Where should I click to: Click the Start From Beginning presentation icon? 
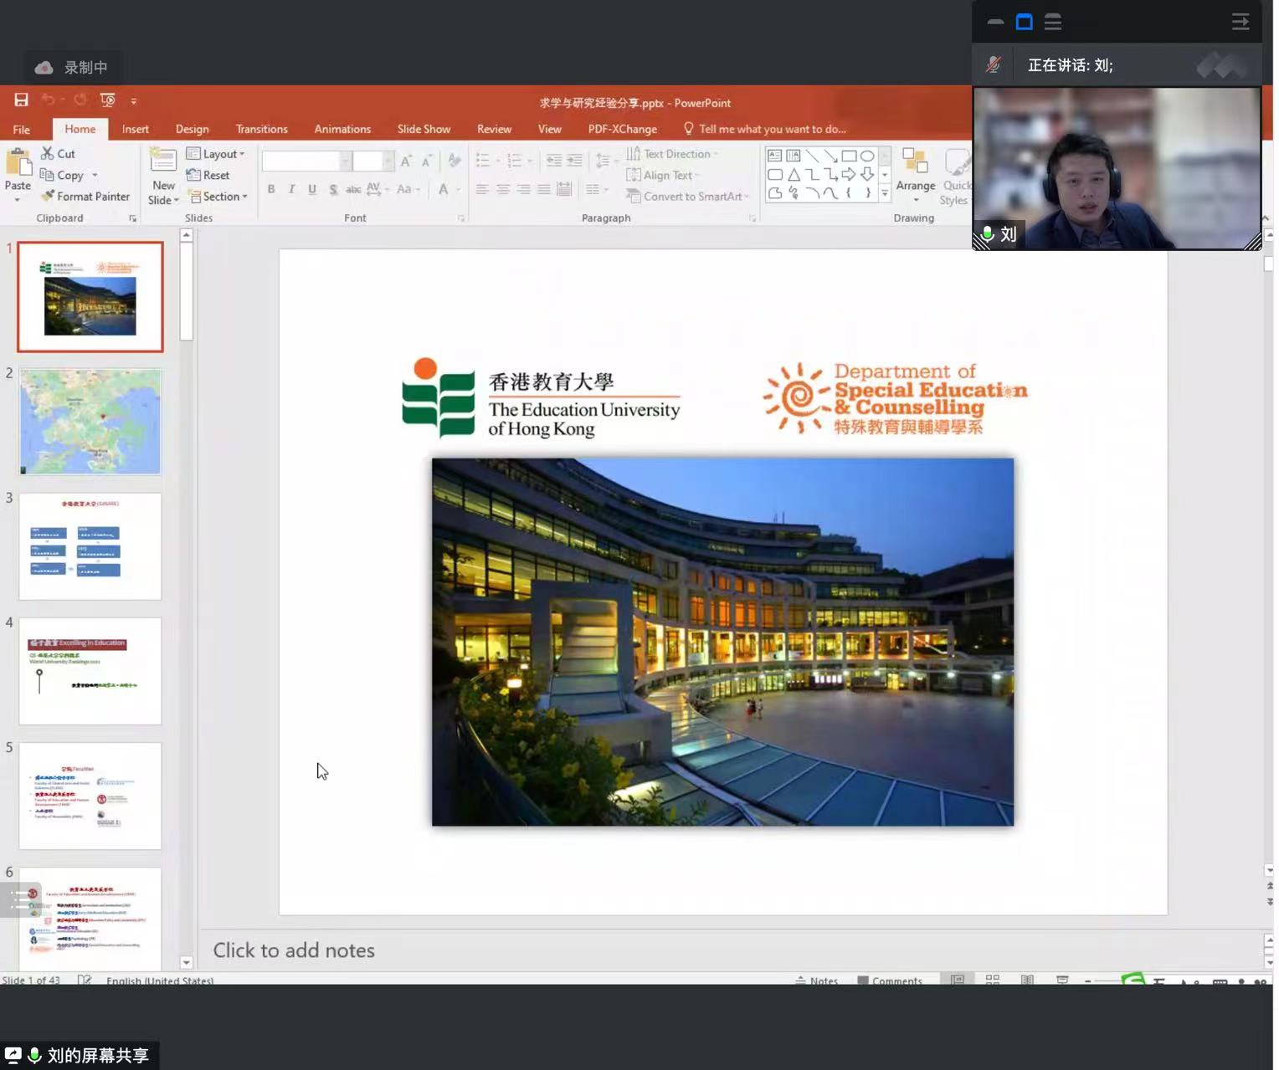pyautogui.click(x=108, y=100)
